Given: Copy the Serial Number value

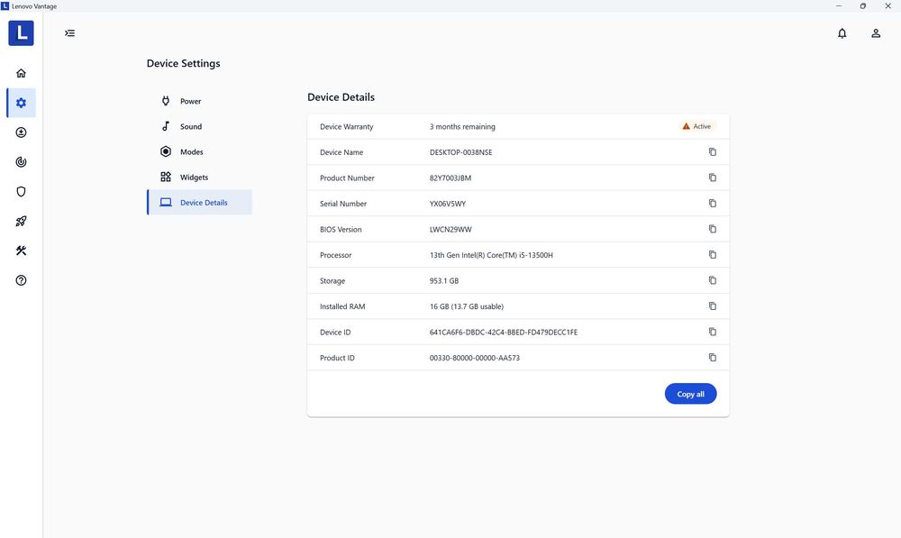Looking at the screenshot, I should tap(713, 204).
